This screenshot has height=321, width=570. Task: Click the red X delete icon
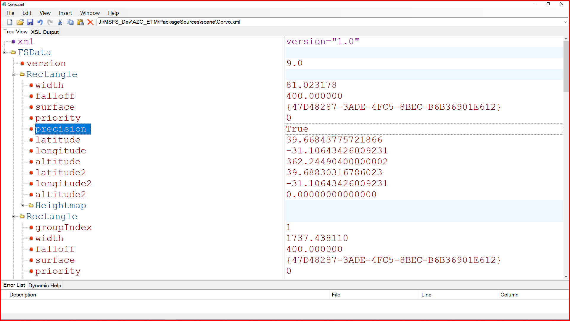coord(91,22)
